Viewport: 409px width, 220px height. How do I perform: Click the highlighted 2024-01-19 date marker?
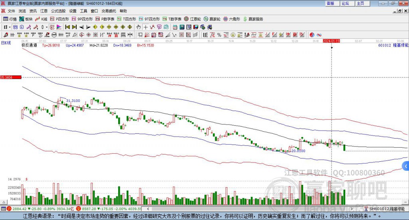point(331,41)
